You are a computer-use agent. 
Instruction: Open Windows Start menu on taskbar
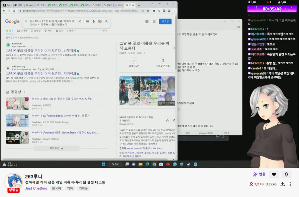point(103,164)
